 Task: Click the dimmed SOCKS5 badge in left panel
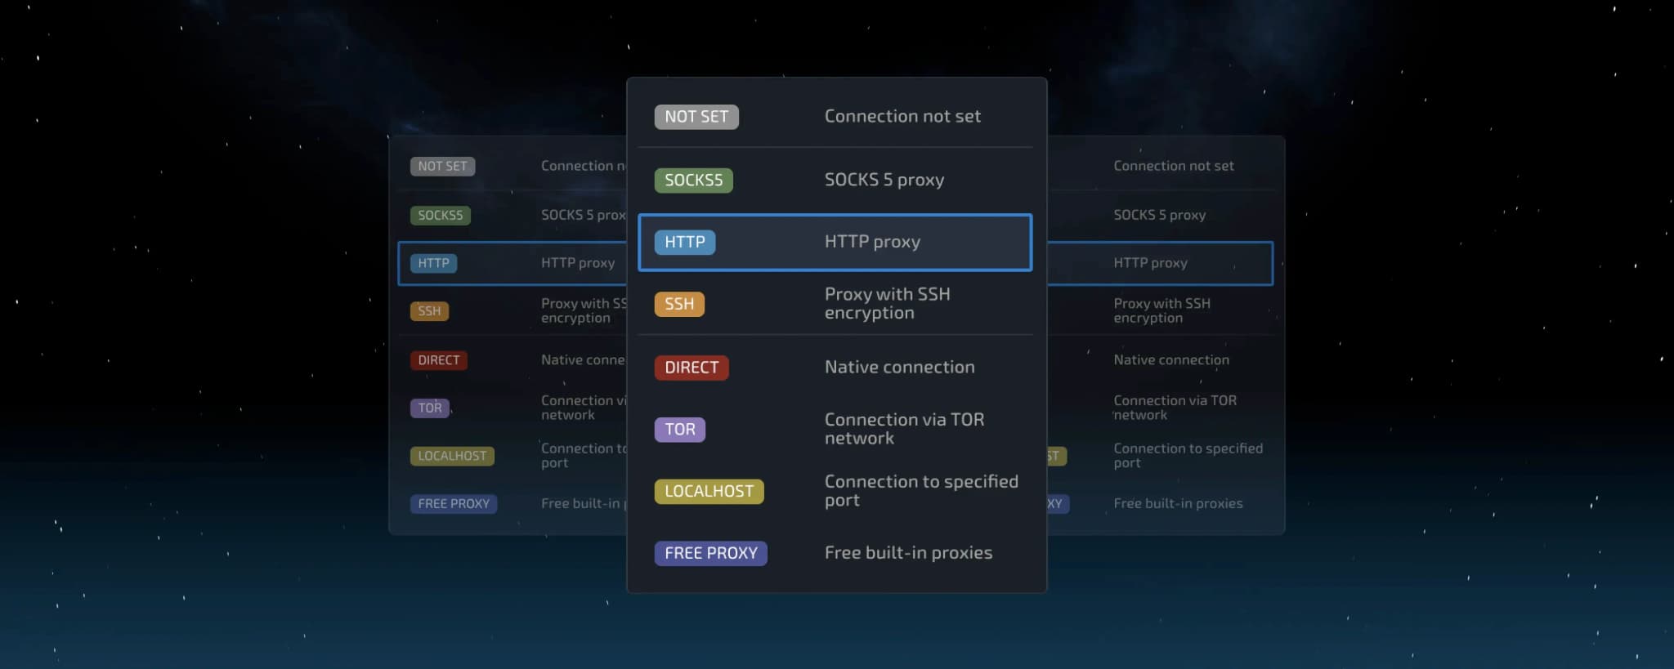click(x=440, y=216)
